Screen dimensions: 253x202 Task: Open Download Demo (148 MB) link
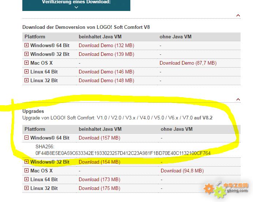point(106,81)
